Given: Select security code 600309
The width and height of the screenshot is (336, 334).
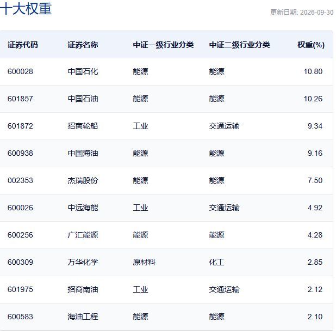Looking at the screenshot, I should coord(20,262).
